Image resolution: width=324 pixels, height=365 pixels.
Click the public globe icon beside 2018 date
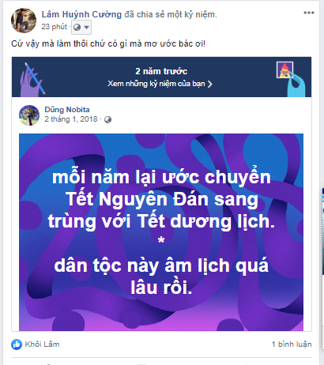point(107,120)
